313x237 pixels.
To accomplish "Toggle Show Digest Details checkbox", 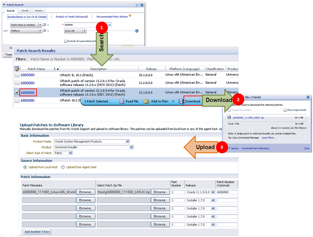I will 285,110.
